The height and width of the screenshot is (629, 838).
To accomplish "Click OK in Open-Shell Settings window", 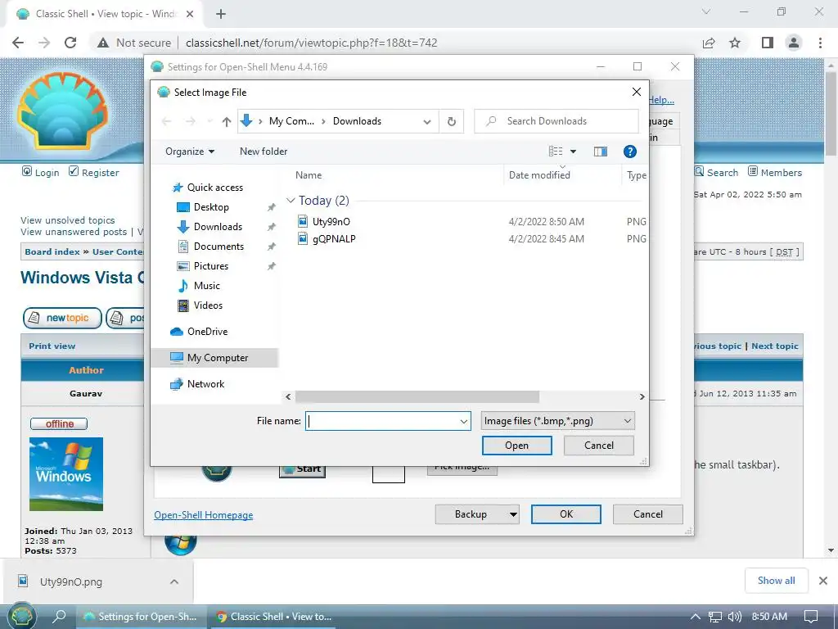I will coord(566,514).
